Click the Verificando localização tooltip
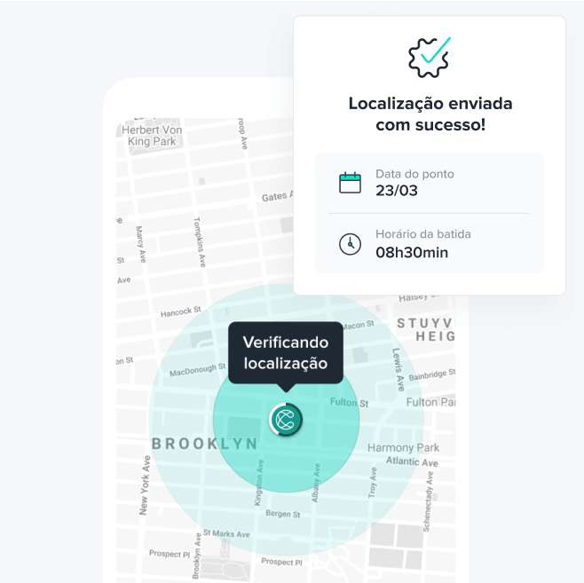Screen dimensions: 584x583 coord(286,353)
